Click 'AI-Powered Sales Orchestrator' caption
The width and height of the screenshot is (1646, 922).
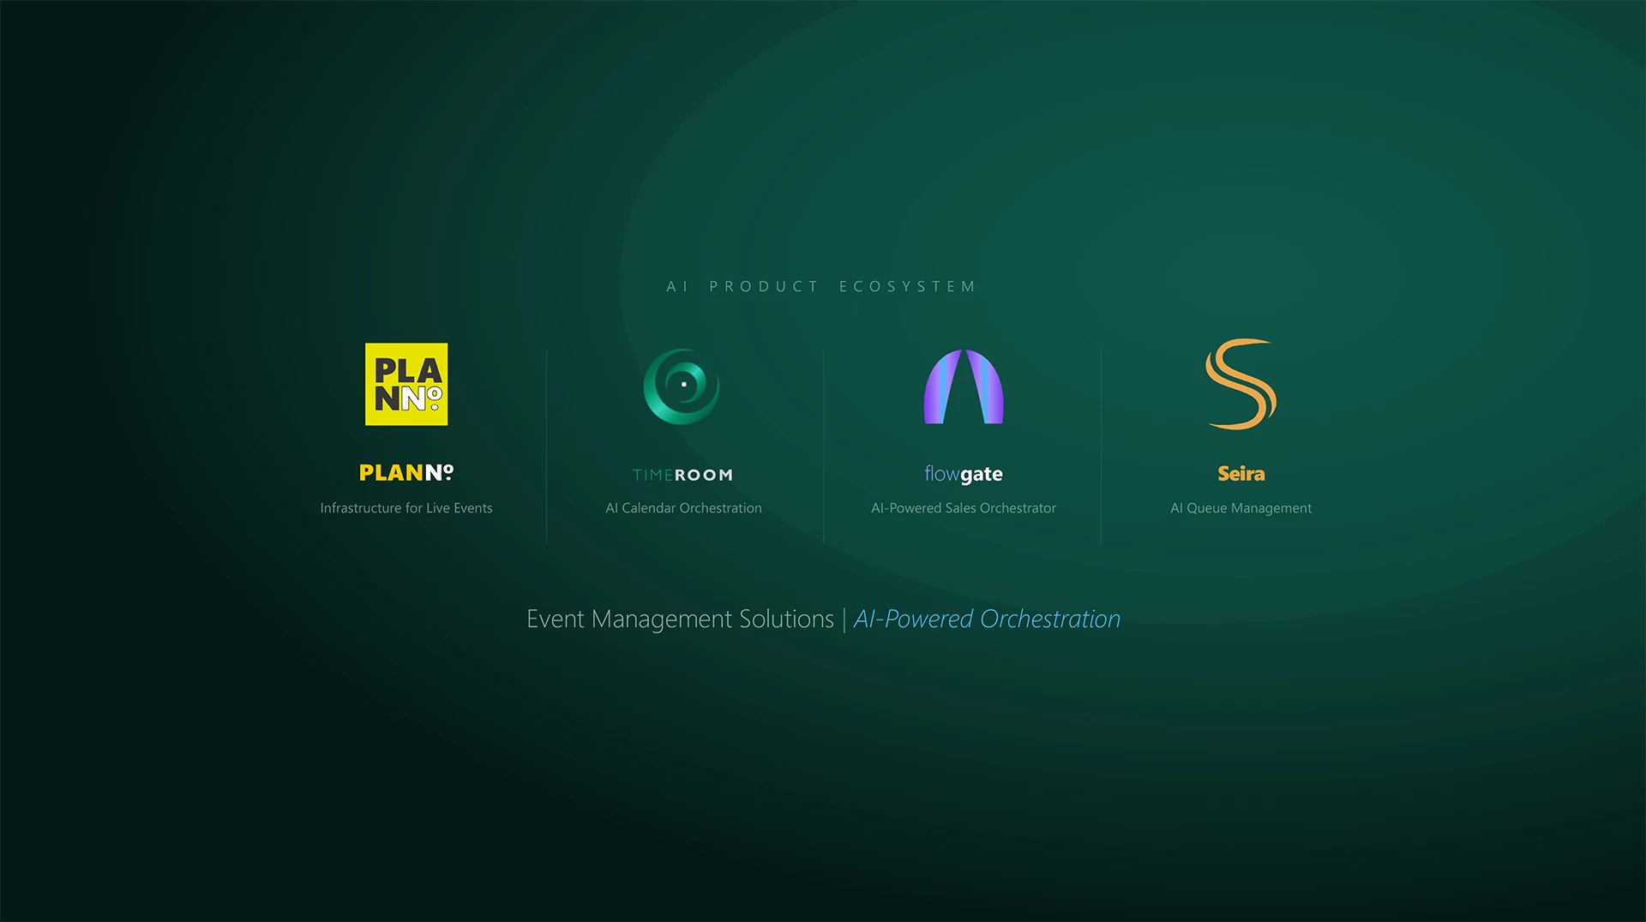(x=964, y=508)
